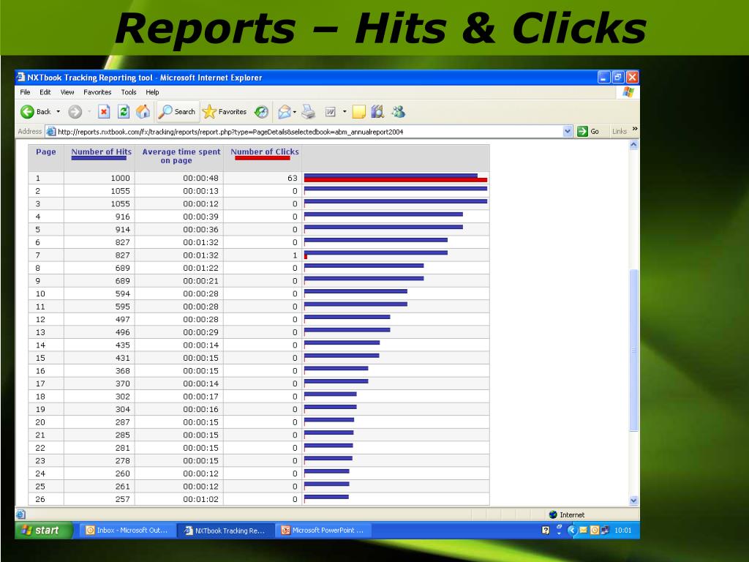Open History with the green clock icon
The image size is (749, 562).
(261, 112)
